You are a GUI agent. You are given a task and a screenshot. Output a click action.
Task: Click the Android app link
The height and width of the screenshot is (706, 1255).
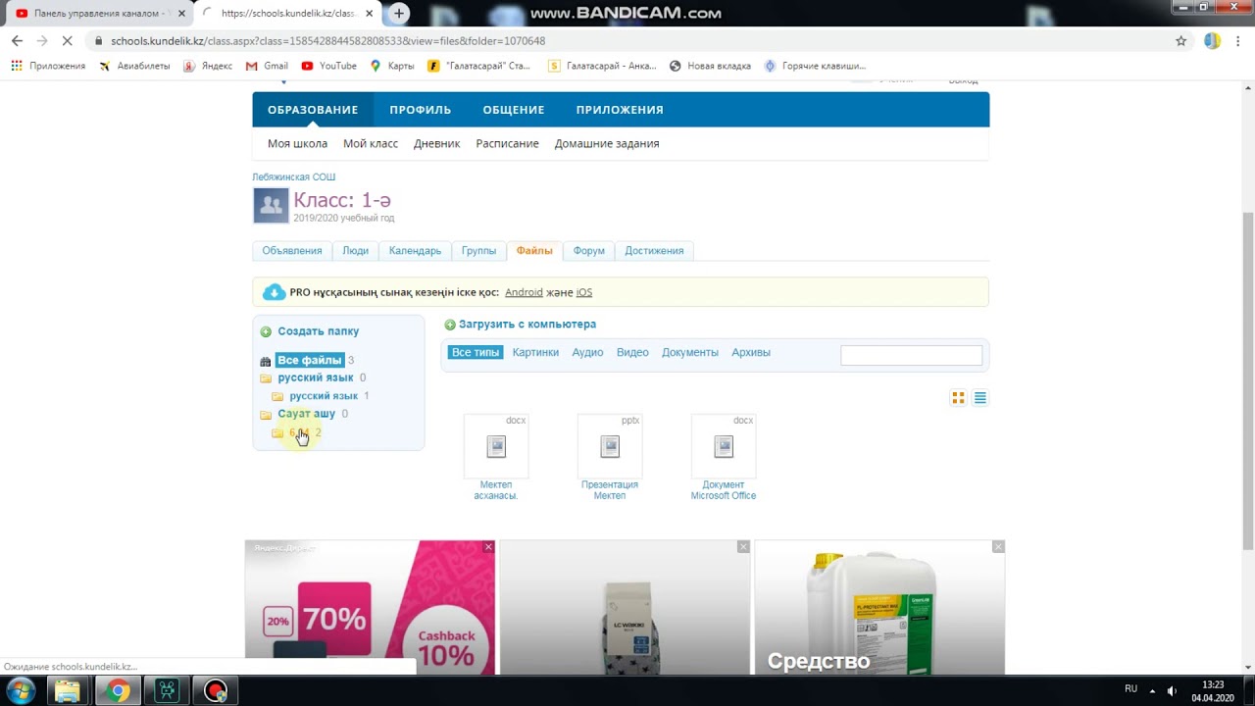click(x=524, y=292)
